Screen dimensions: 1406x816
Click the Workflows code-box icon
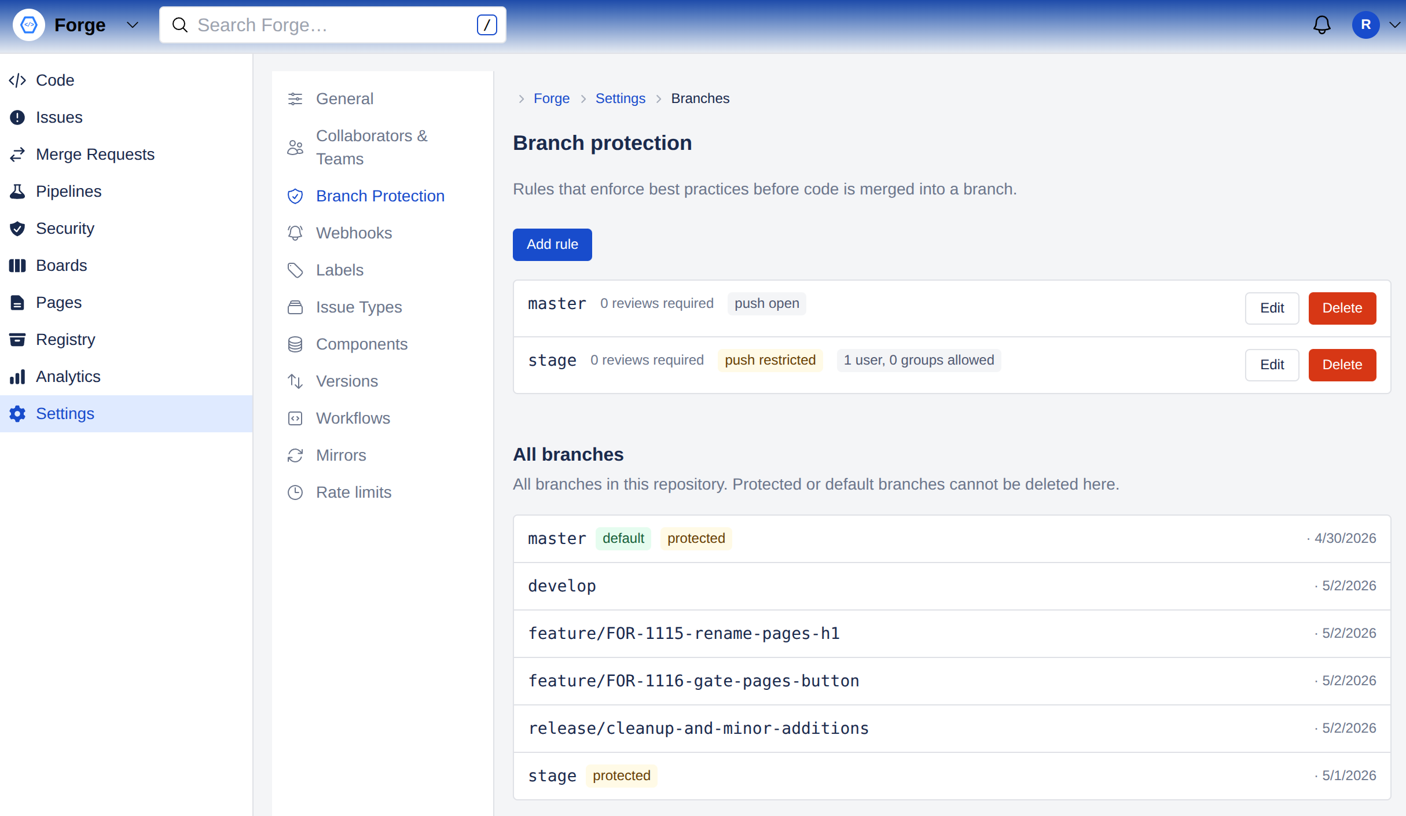coord(295,418)
